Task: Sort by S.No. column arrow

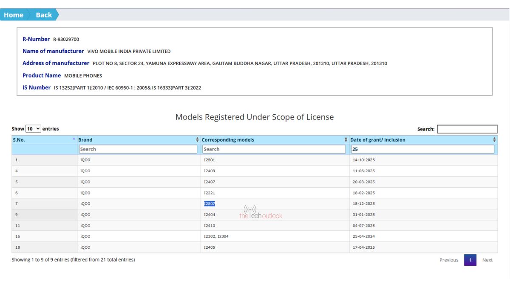Action: click(x=74, y=139)
